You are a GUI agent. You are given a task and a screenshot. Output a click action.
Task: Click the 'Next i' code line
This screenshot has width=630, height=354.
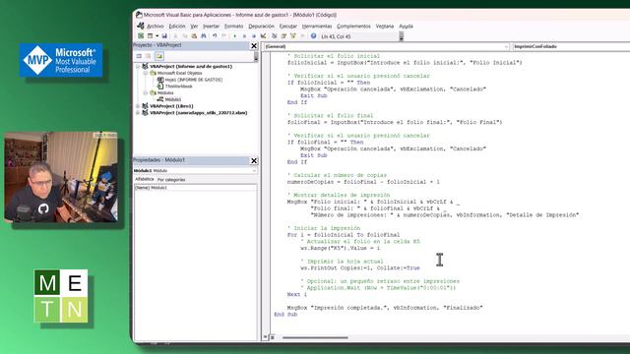pos(297,294)
